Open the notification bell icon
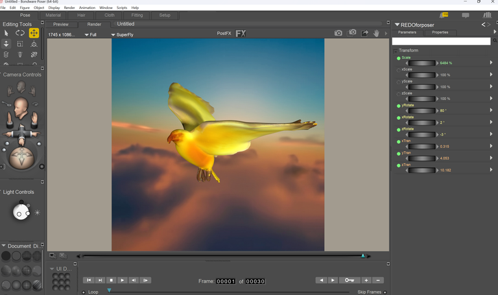Screen dimensions: 498x295 444,15
